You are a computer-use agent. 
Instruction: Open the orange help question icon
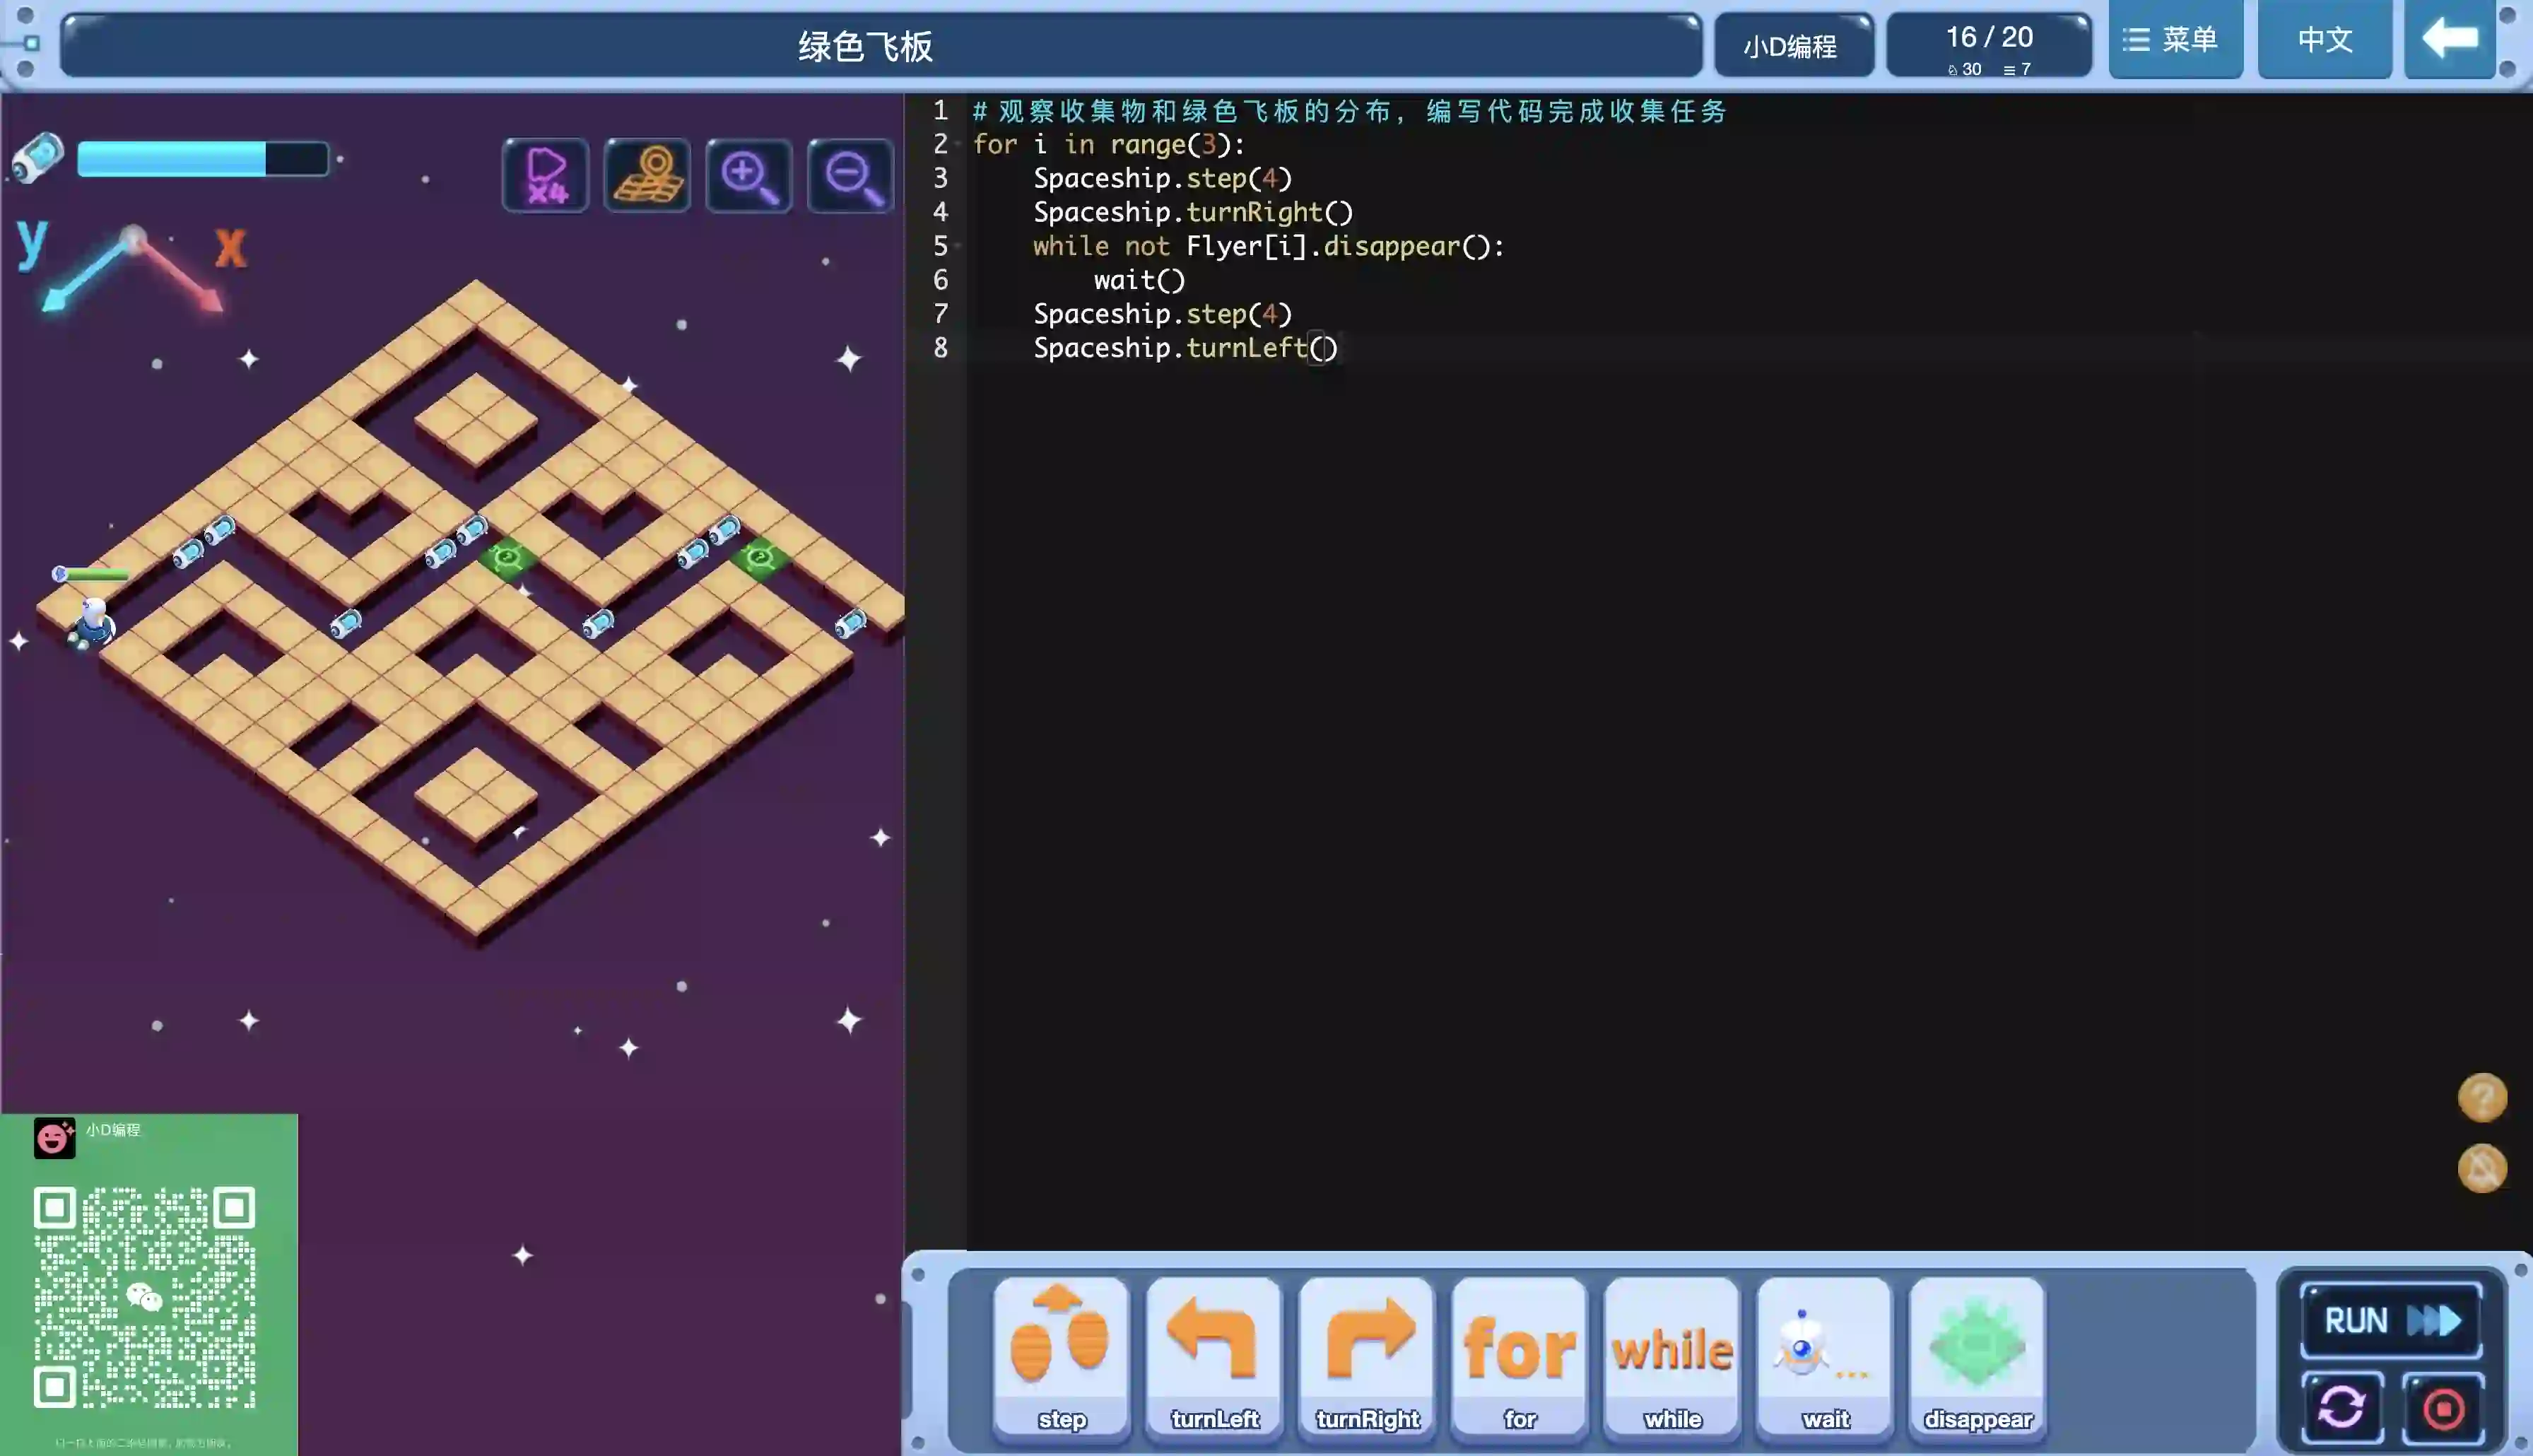(2482, 1098)
